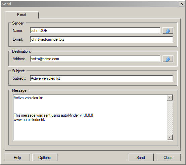This screenshot has height=165, width=186.
Task: Click the message scrollbar up arrow
Action: click(170, 98)
